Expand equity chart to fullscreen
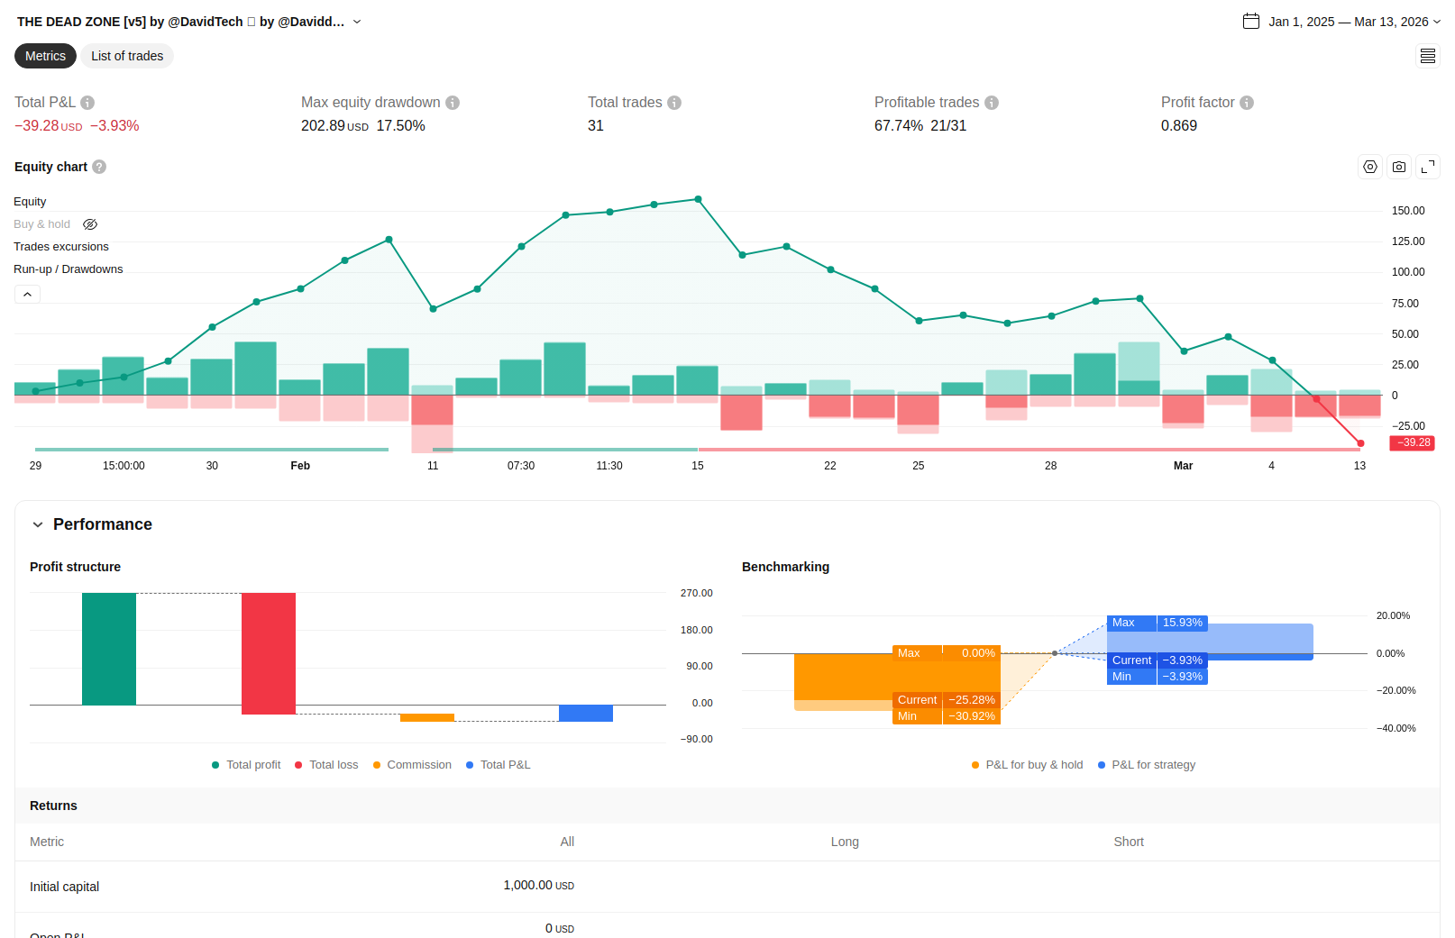Screen dimensions: 1455x938 1428,167
